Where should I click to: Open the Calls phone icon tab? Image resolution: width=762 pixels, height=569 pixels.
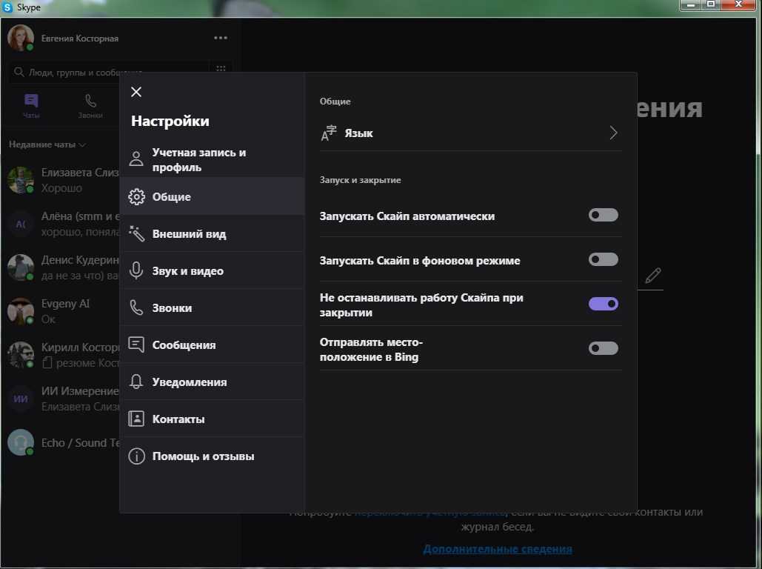pyautogui.click(x=90, y=106)
